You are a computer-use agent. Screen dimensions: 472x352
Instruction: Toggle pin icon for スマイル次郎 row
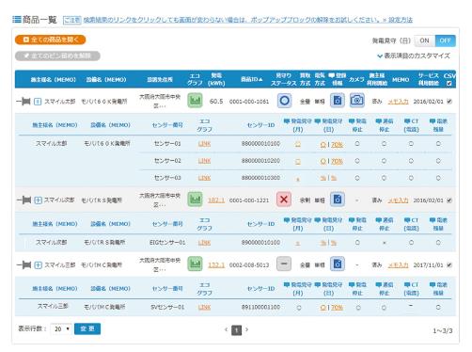24,200
